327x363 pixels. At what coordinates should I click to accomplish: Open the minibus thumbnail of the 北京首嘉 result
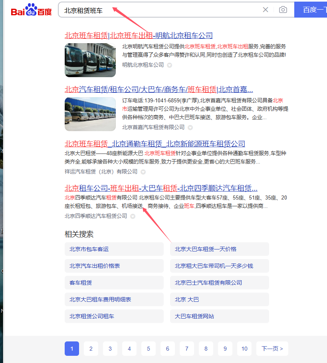pos(90,114)
